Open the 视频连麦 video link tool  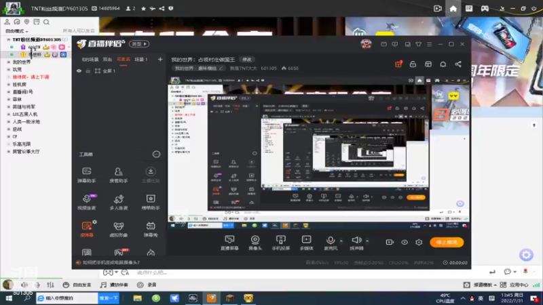(x=87, y=202)
